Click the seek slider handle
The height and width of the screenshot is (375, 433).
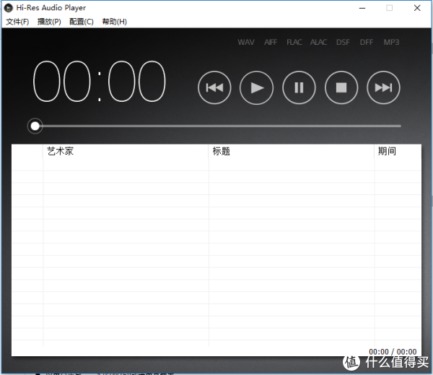coord(35,126)
